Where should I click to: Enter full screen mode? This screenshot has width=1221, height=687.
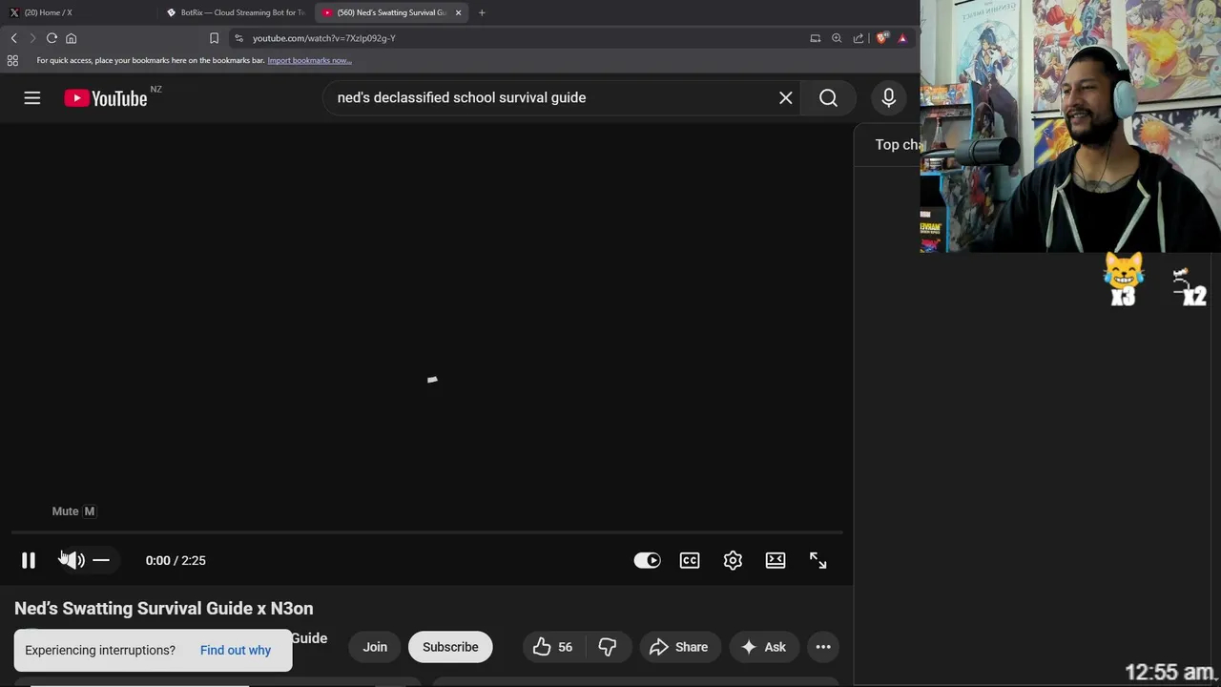coord(818,560)
